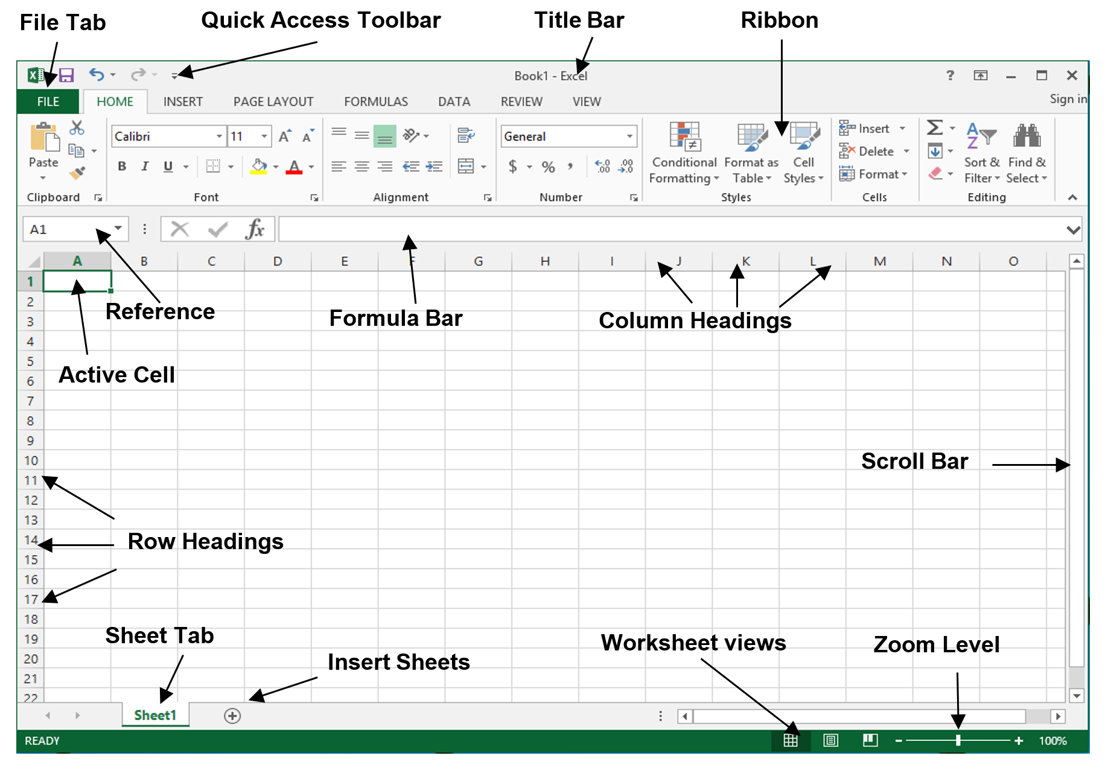
Task: Open the Format as Table dropdown
Action: coord(751,153)
